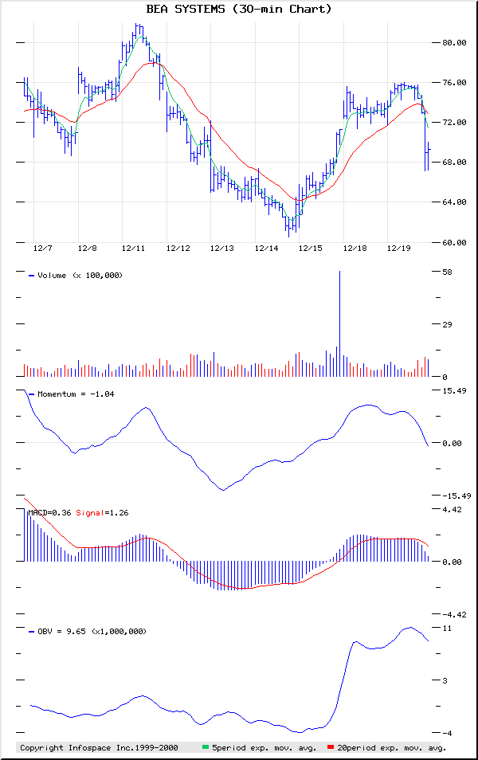Click the 60.00 price axis label

click(454, 242)
